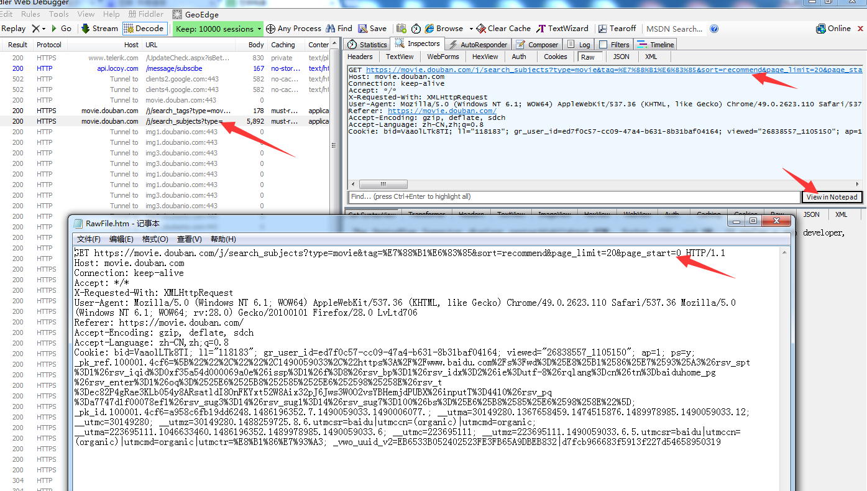Viewport: 867px width, 491px height.
Task: Click the blue help icon
Action: coord(714,29)
